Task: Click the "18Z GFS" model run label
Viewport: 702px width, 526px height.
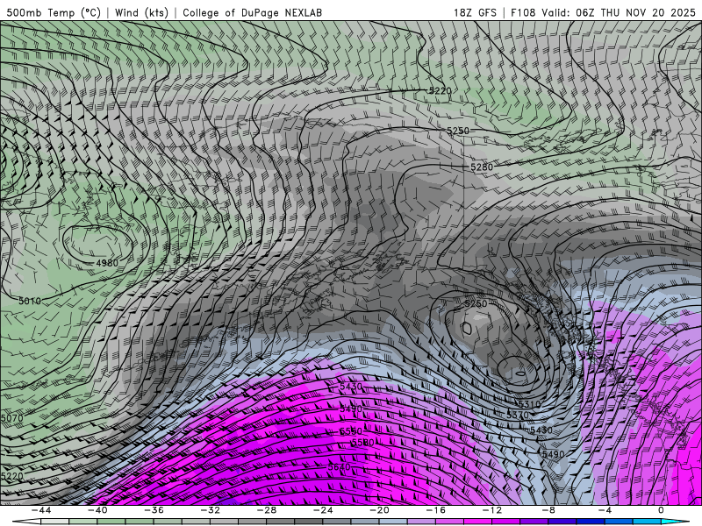Action: [475, 12]
